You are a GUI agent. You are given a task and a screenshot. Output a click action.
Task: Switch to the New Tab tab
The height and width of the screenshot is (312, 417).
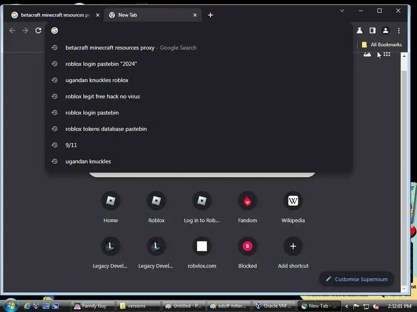(x=152, y=15)
